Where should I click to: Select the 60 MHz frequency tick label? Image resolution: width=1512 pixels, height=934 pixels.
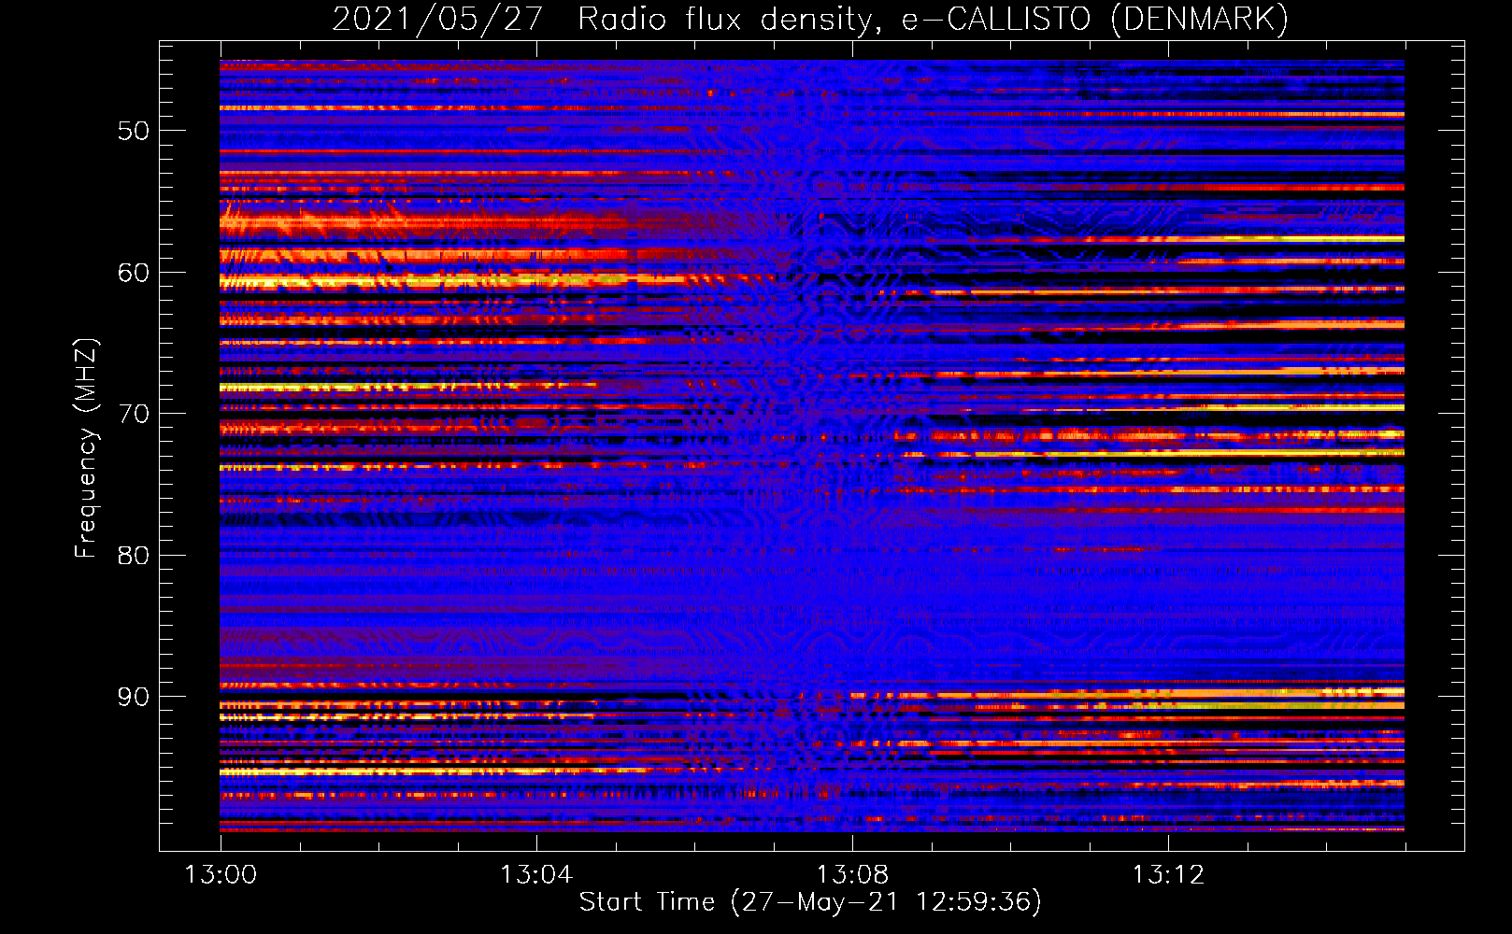coord(134,273)
